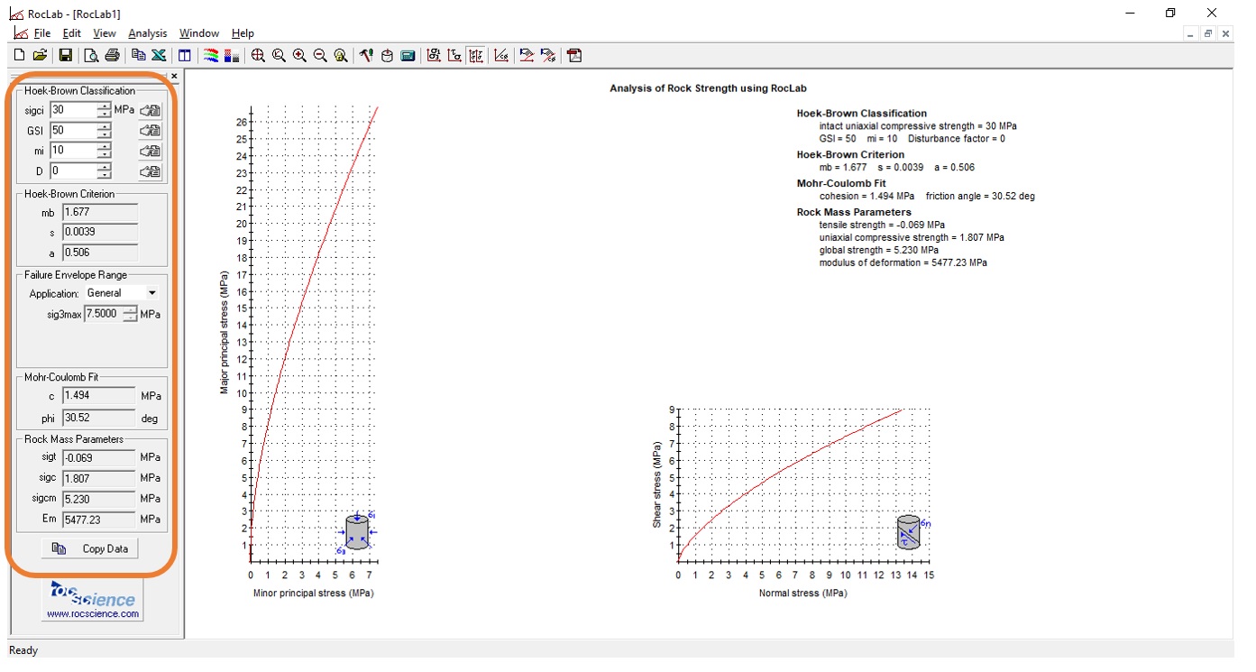Decrease the D value with down arrow

click(x=105, y=175)
